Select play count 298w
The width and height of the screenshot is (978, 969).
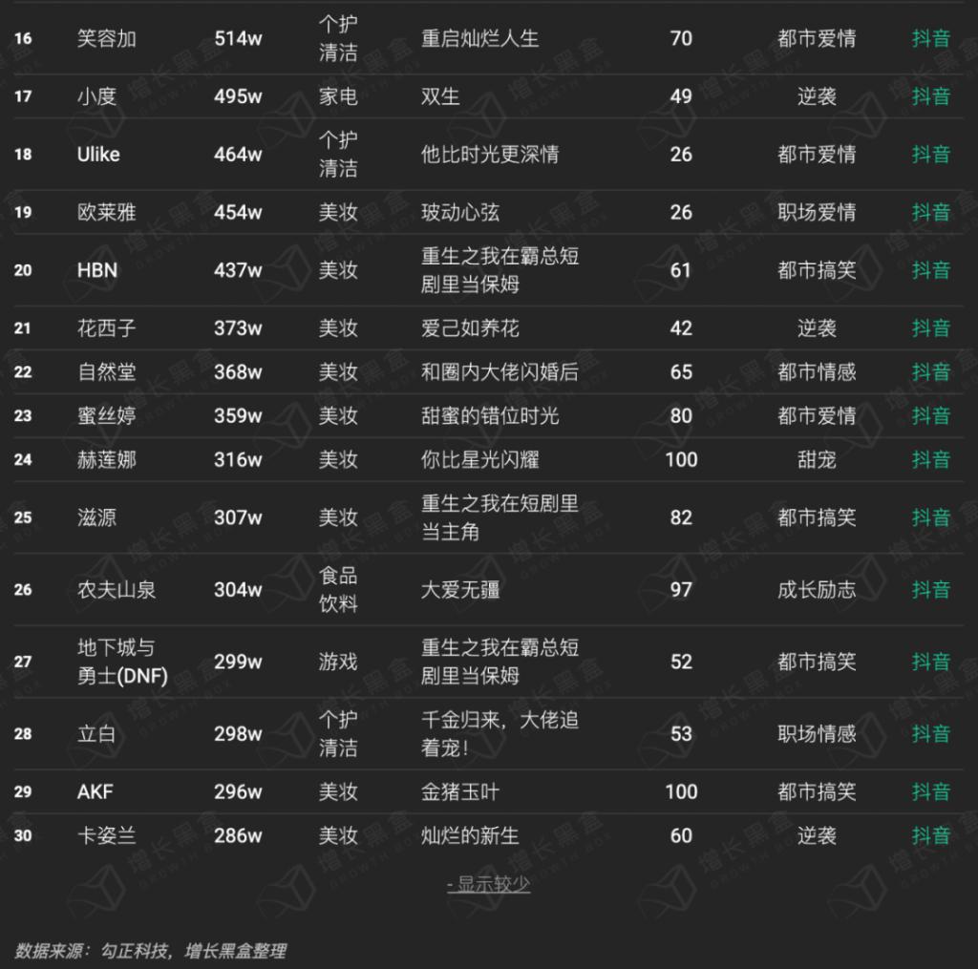(238, 734)
